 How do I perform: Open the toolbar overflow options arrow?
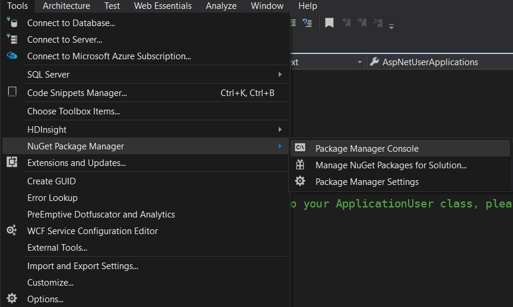[x=391, y=25]
